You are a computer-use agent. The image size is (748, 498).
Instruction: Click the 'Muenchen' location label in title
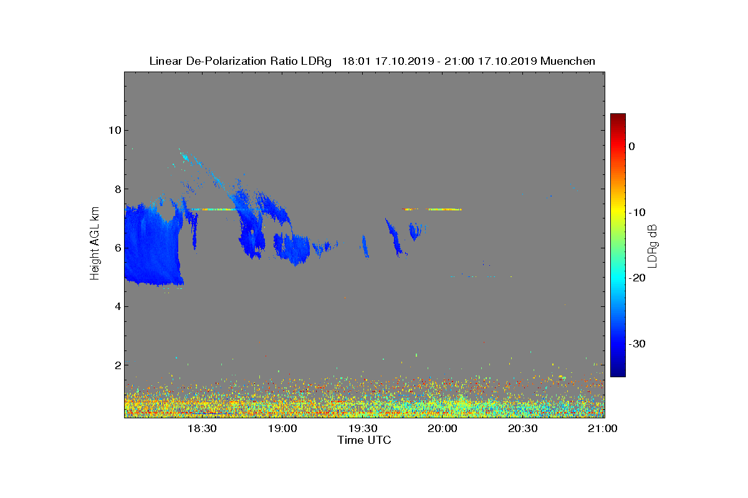pyautogui.click(x=568, y=61)
